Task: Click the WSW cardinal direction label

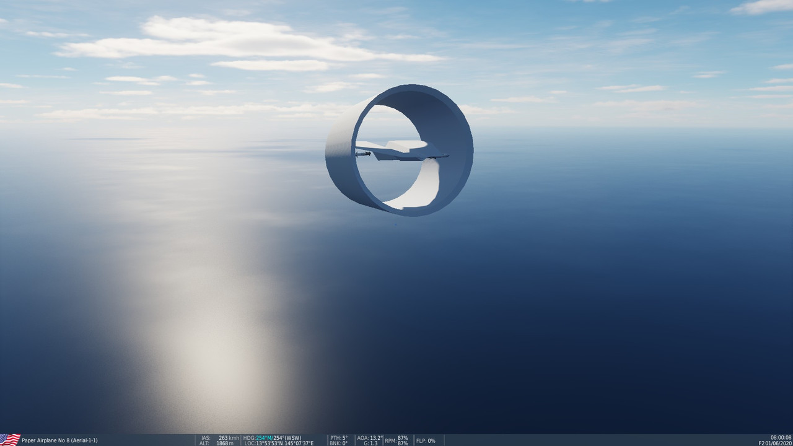Action: pos(295,437)
